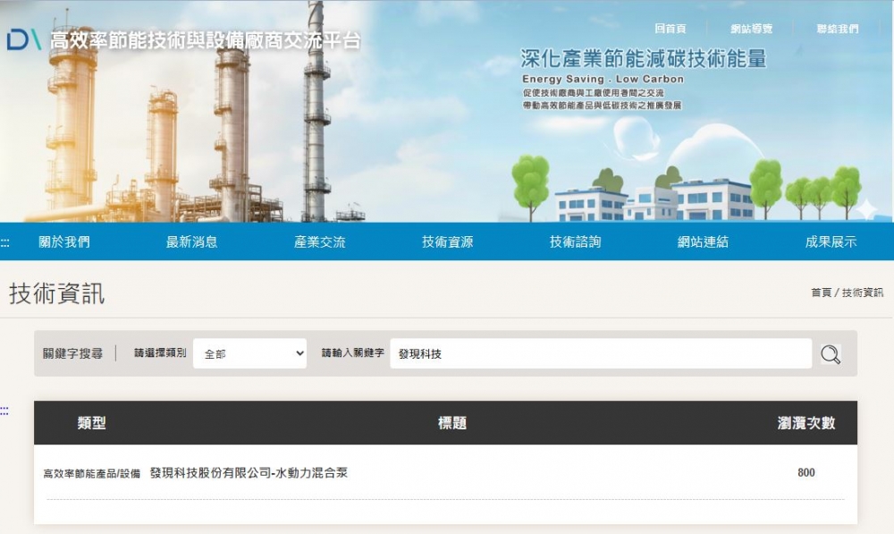The image size is (894, 534).
Task: Go to 網站連結 in the navigation bar
Action: [703, 242]
